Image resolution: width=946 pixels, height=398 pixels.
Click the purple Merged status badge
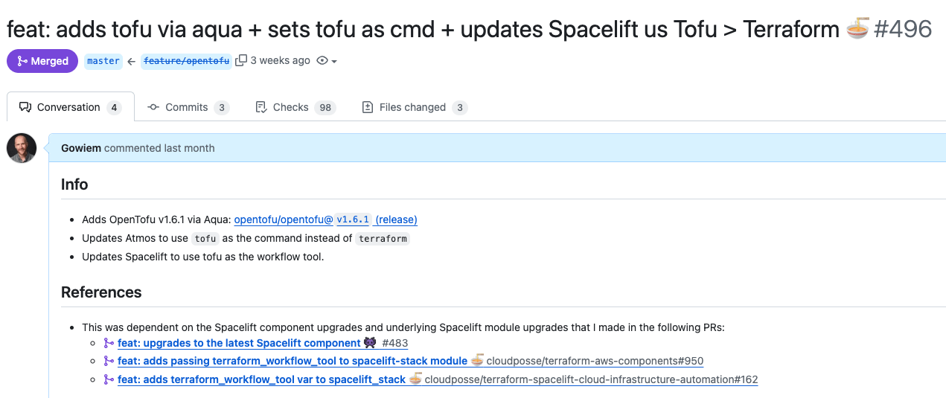coord(42,61)
